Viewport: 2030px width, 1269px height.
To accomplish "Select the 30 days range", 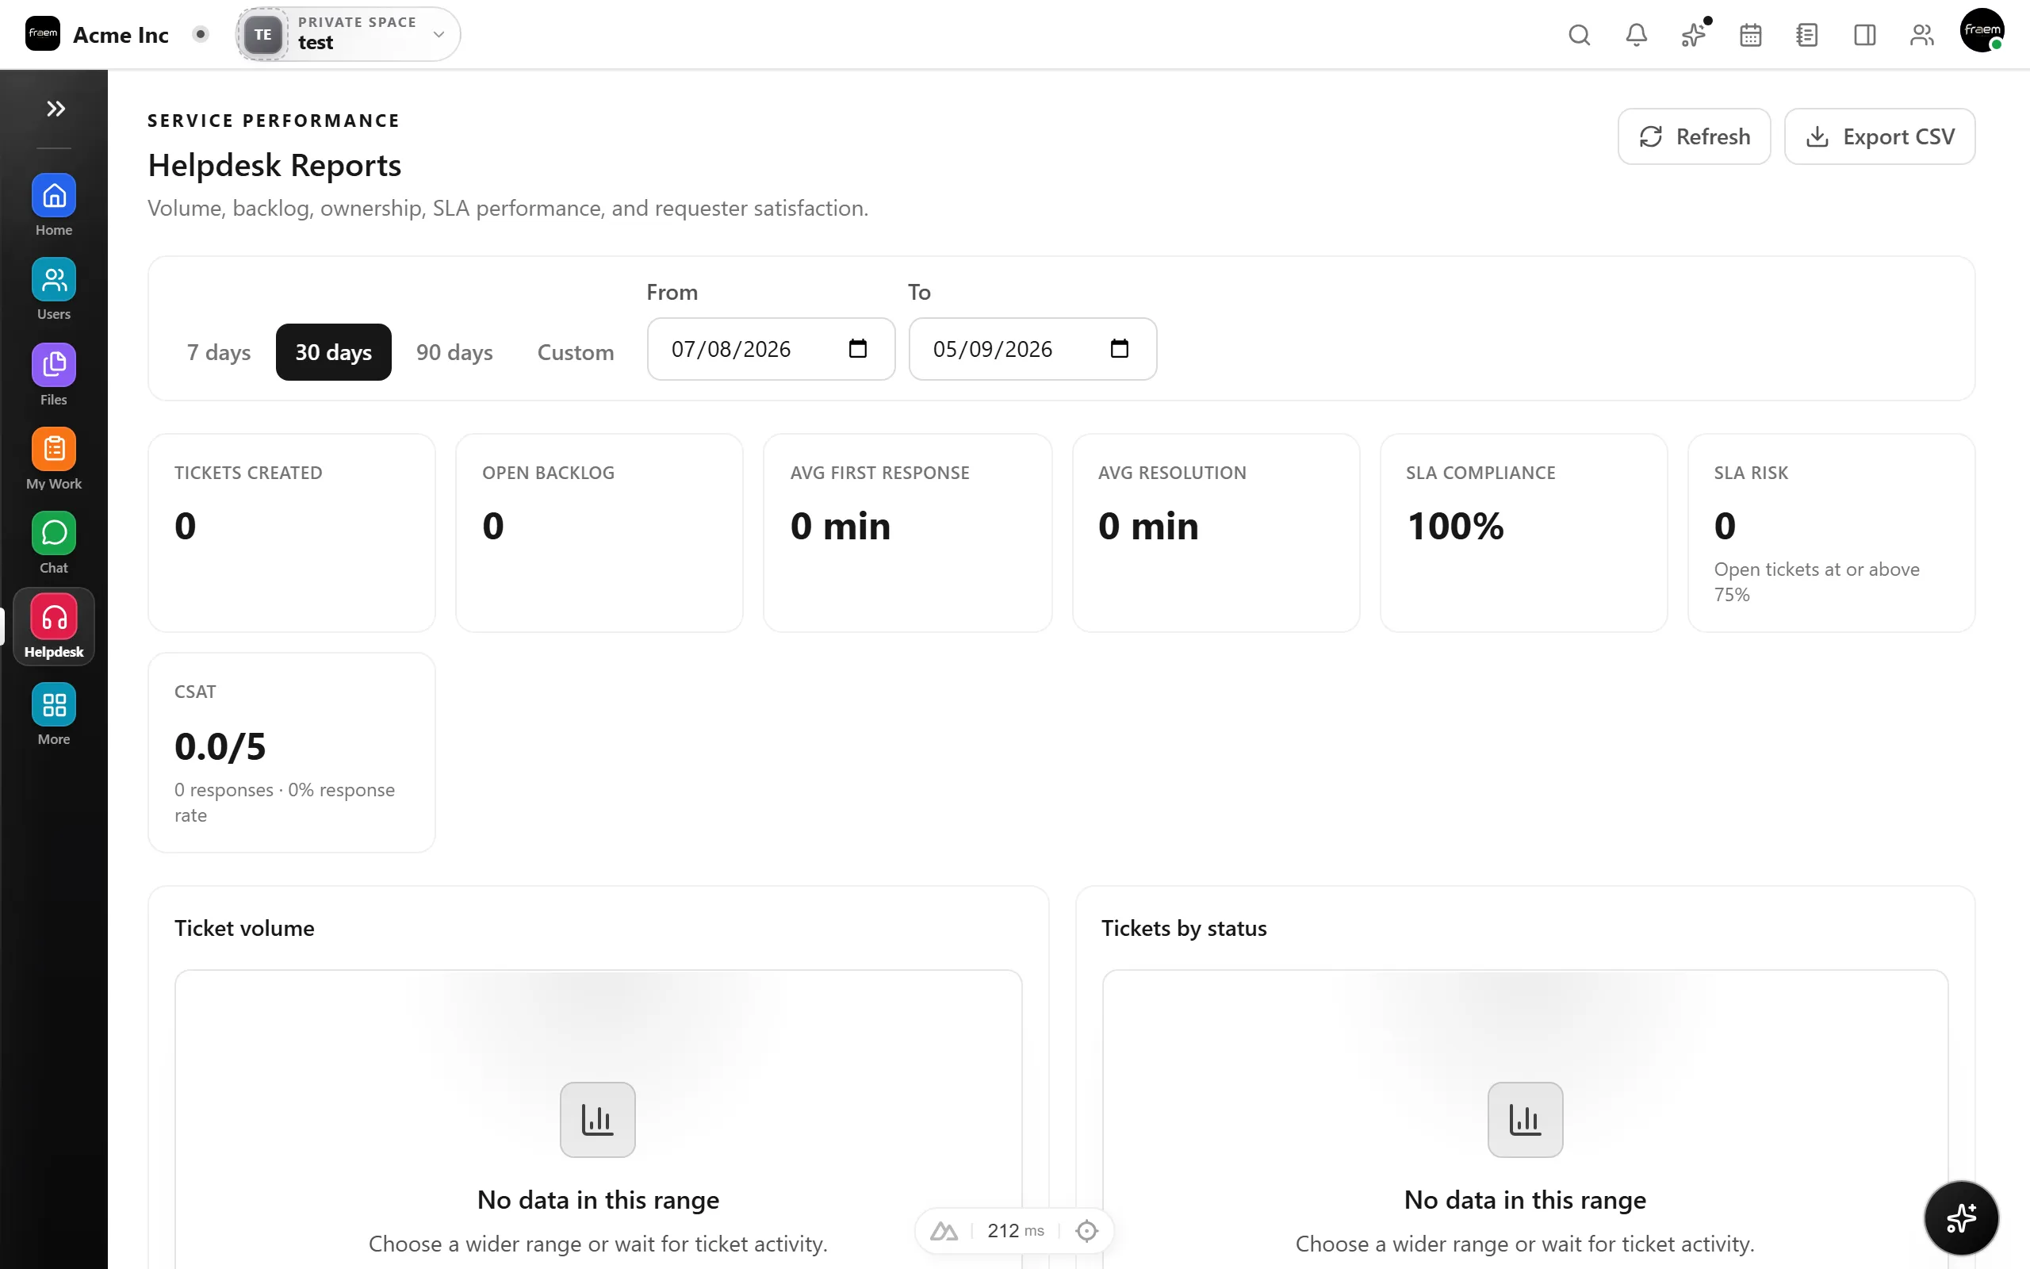I will coord(333,351).
